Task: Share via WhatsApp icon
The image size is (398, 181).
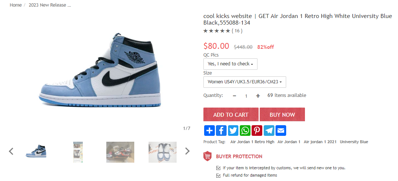Action: point(245,131)
